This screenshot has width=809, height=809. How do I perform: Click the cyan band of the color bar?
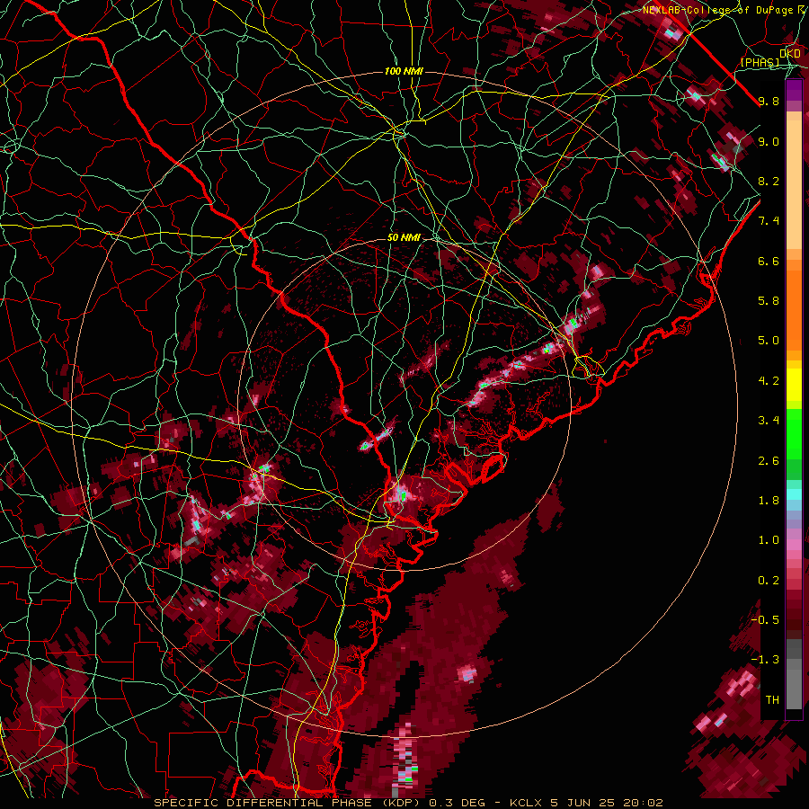click(794, 494)
